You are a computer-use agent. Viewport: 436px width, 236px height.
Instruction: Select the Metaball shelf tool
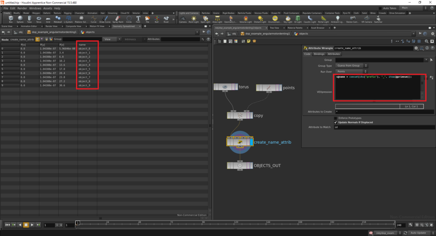coord(58,19)
